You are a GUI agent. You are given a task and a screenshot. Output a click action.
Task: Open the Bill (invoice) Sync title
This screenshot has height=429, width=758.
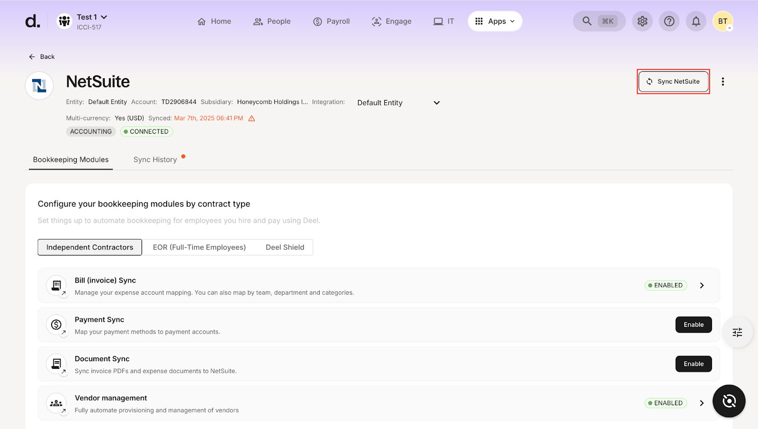[105, 281]
